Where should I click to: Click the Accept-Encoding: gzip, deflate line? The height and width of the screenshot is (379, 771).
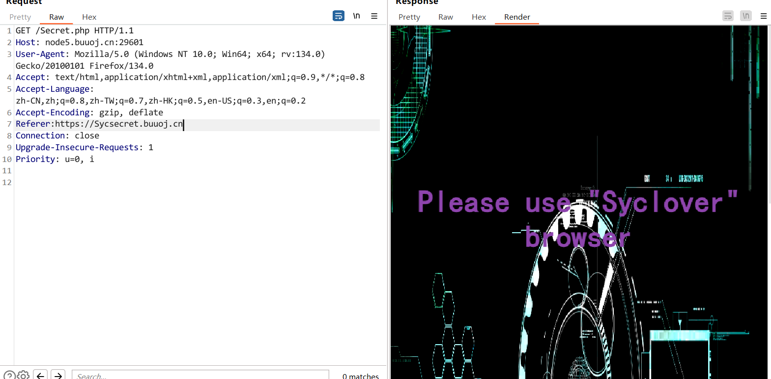(x=89, y=112)
